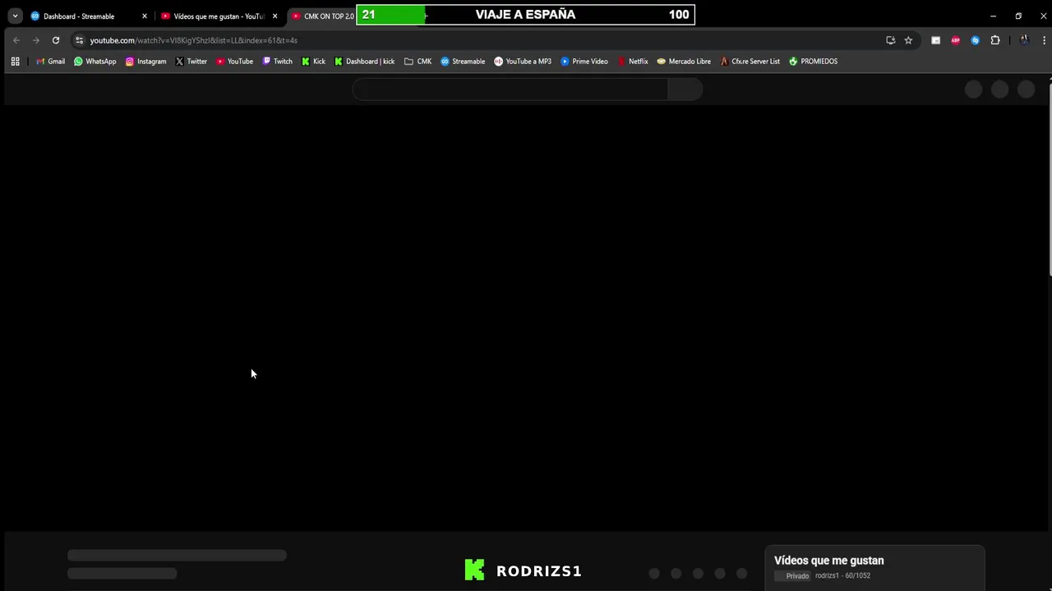The image size is (1052, 591).
Task: Open the Chrome profile avatar
Action: 1024,40
